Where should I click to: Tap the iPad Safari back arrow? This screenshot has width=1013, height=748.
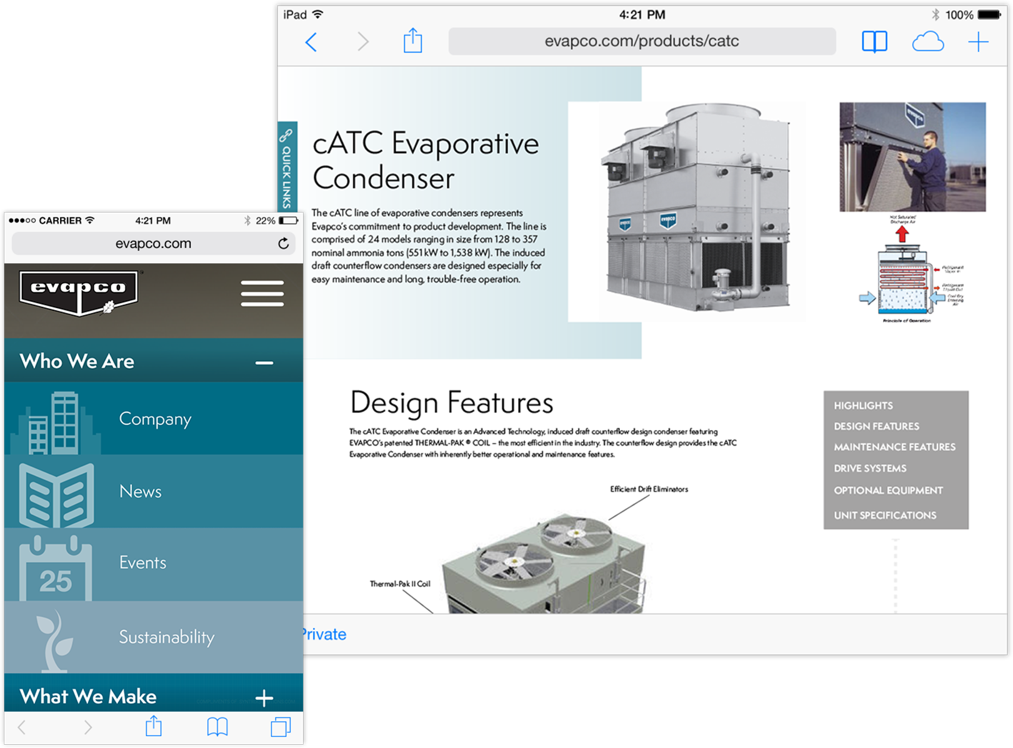pyautogui.click(x=311, y=42)
